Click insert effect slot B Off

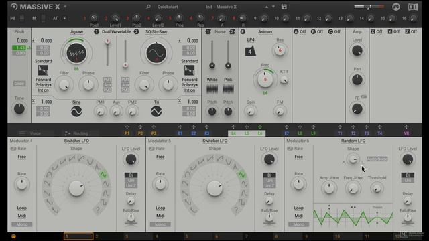coord(317,32)
